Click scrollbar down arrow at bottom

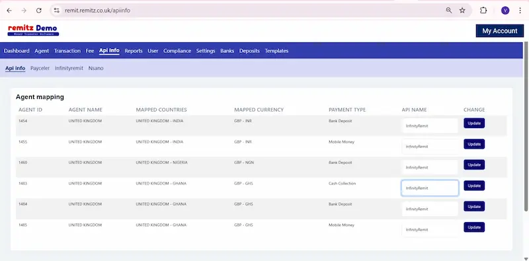pos(526,258)
